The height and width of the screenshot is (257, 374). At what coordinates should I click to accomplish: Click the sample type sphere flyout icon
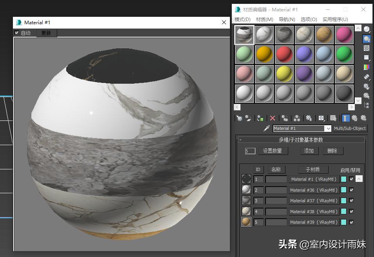point(367,28)
